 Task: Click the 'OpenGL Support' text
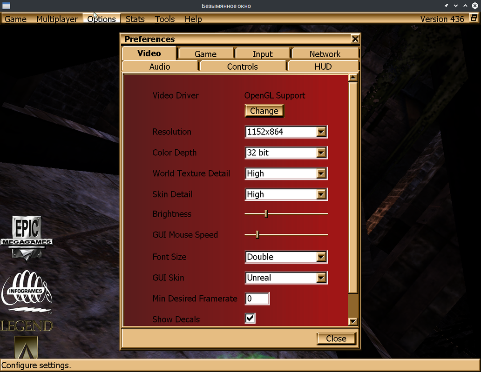point(275,96)
